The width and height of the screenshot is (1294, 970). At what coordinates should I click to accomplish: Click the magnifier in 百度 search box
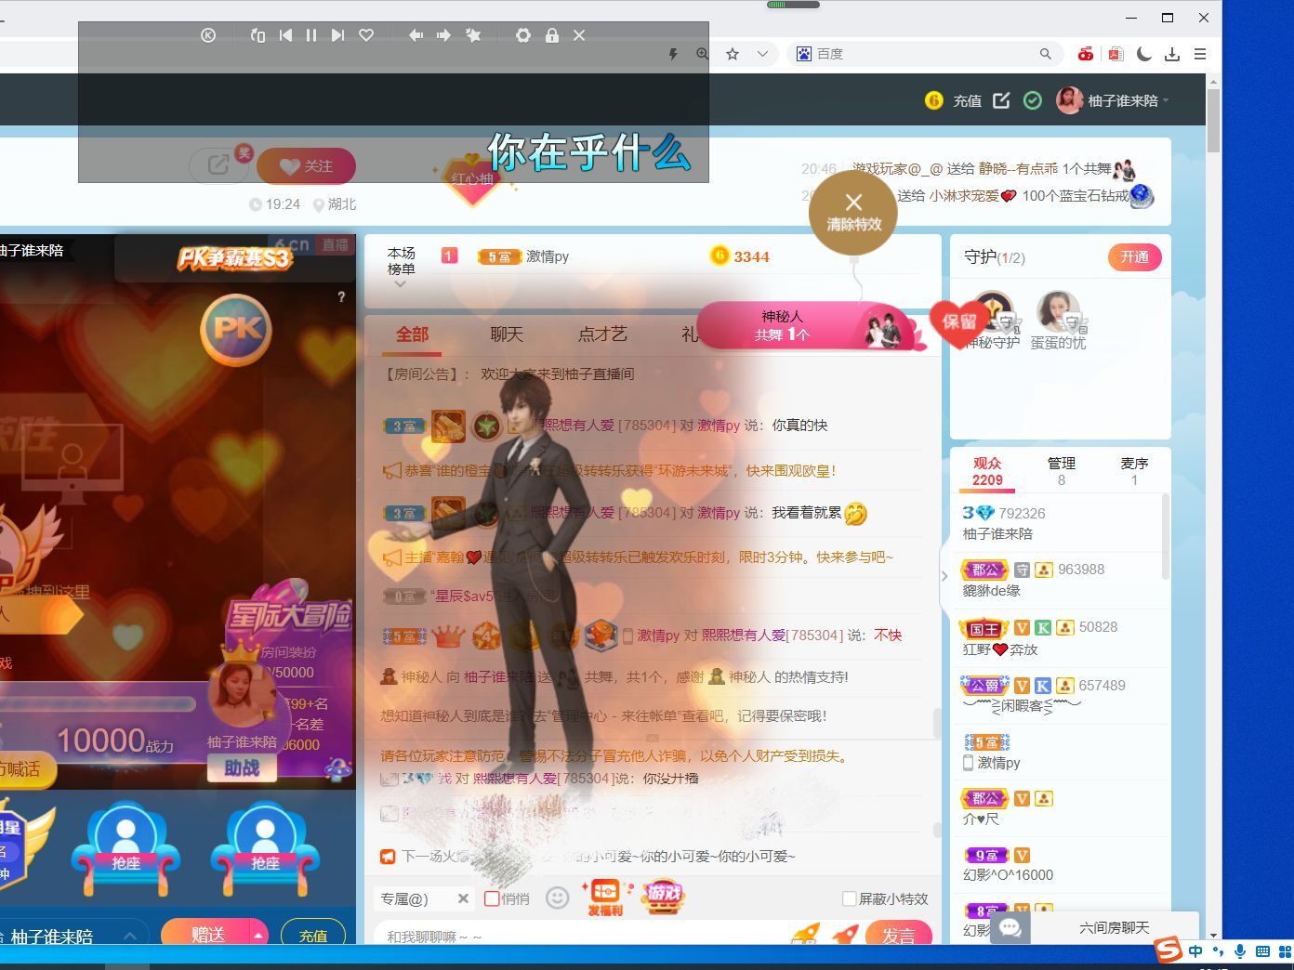pos(1046,54)
